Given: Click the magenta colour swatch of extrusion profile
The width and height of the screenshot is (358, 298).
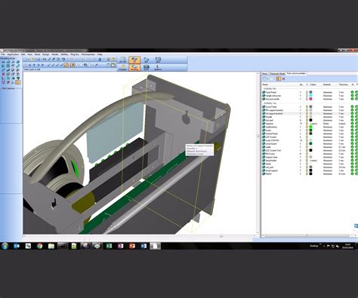Looking at the screenshot, I should click(310, 99).
